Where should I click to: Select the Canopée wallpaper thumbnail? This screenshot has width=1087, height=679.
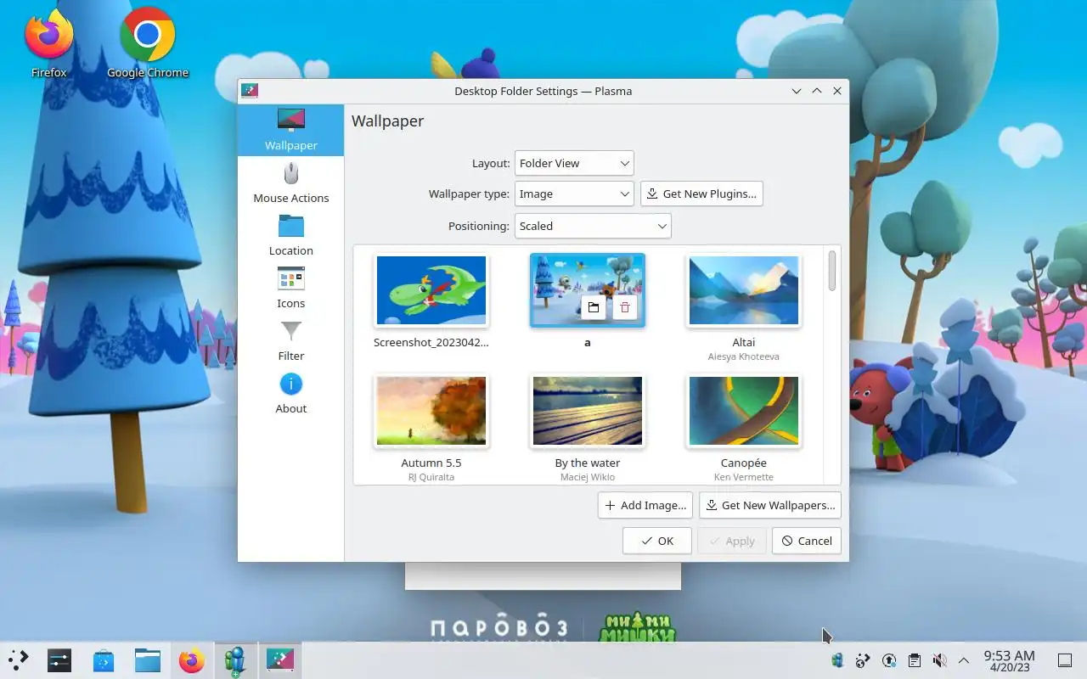coord(744,412)
